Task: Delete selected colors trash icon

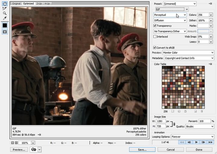Action: point(202,111)
